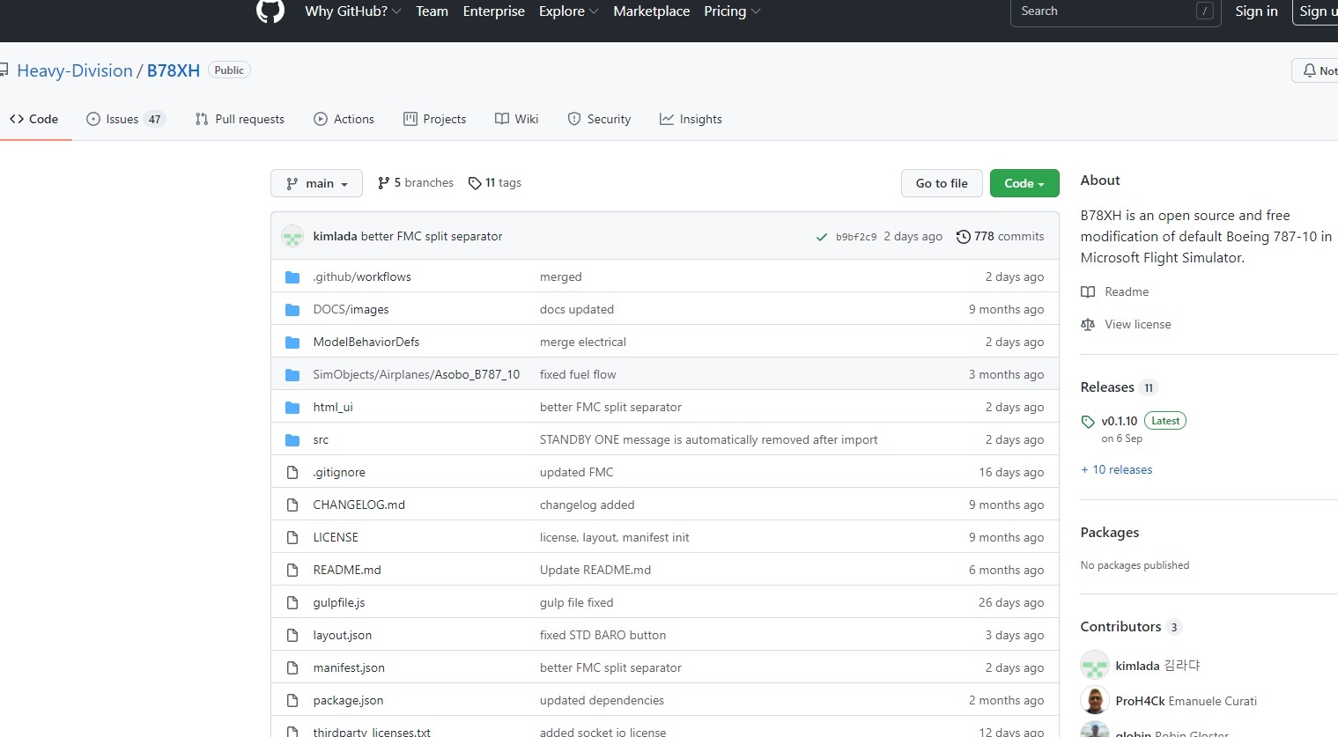Image resolution: width=1338 pixels, height=737 pixels.
Task: Click the ModelBehaviorDefs folder icon
Action: (292, 343)
